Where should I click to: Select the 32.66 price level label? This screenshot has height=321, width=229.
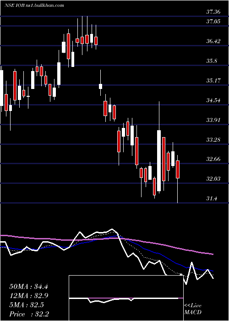click(213, 159)
